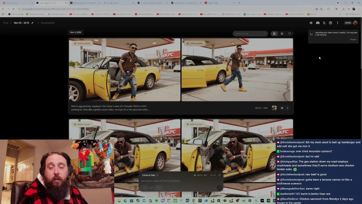Edit the project name with the pencil icon
The height and width of the screenshot is (204, 362).
point(32,23)
